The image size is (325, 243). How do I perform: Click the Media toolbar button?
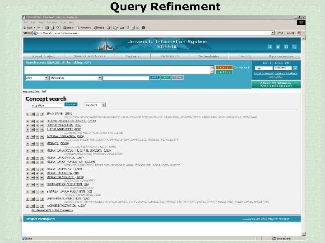(x=99, y=28)
